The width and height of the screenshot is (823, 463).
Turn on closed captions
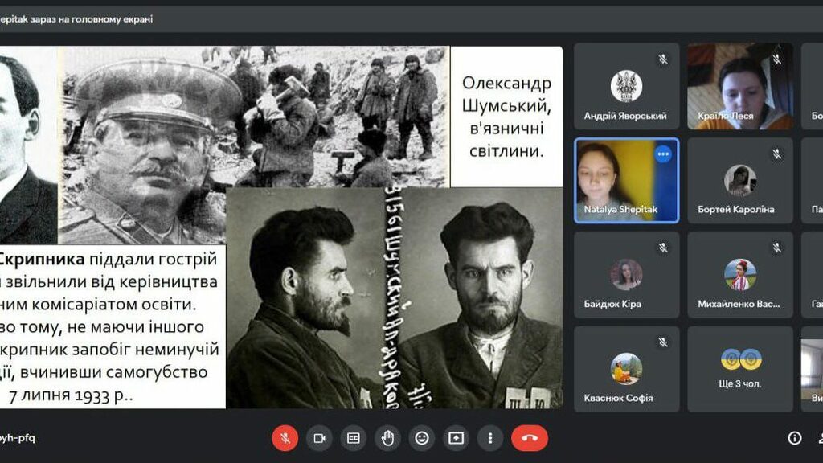[x=353, y=438]
